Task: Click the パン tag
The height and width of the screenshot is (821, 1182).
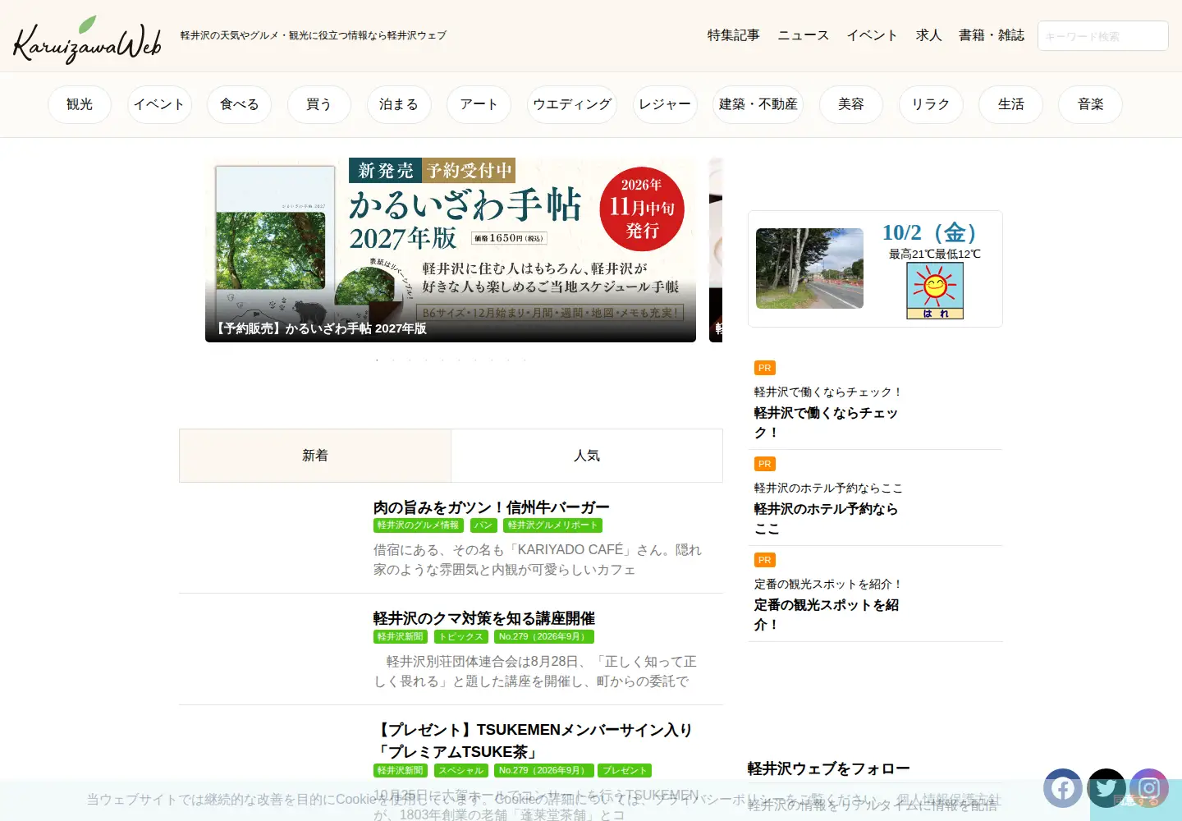Action: pyautogui.click(x=483, y=525)
